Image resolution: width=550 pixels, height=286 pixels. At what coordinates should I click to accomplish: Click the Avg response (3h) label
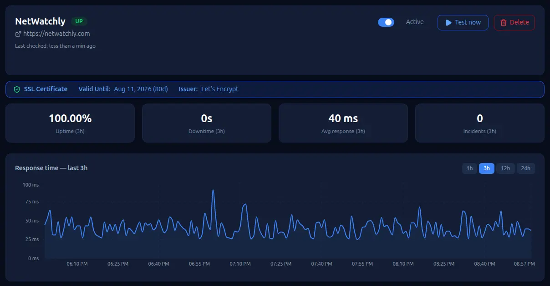point(343,131)
